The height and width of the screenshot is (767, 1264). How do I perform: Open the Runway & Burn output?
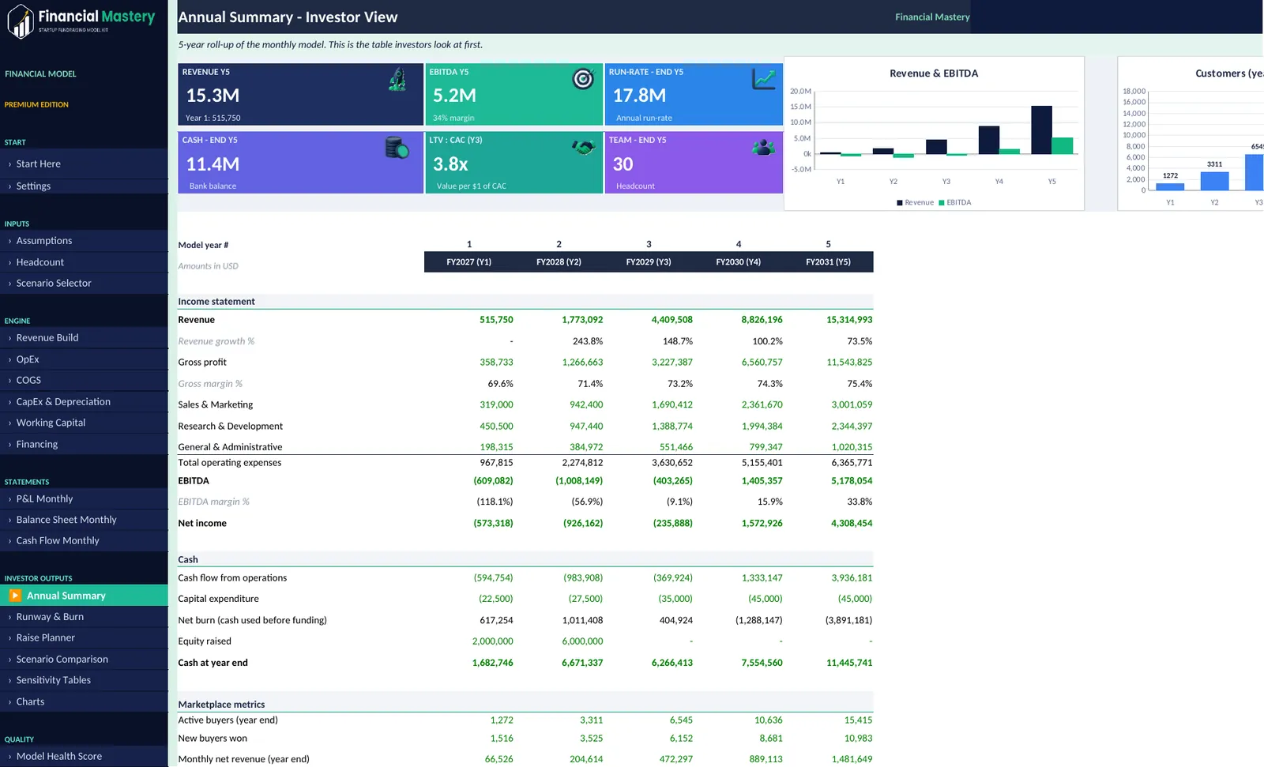point(84,617)
